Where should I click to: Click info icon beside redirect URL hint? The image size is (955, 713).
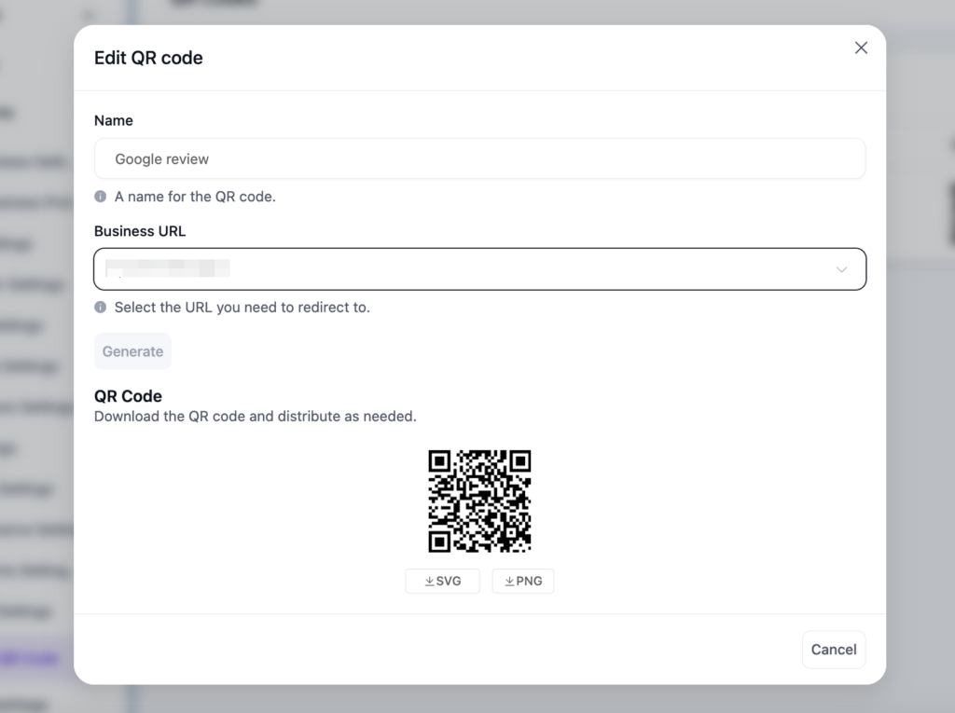[x=101, y=308]
